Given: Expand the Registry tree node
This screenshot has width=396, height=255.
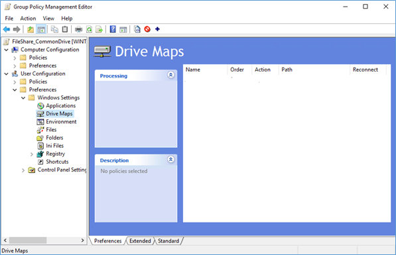Looking at the screenshot, I should (x=32, y=154).
